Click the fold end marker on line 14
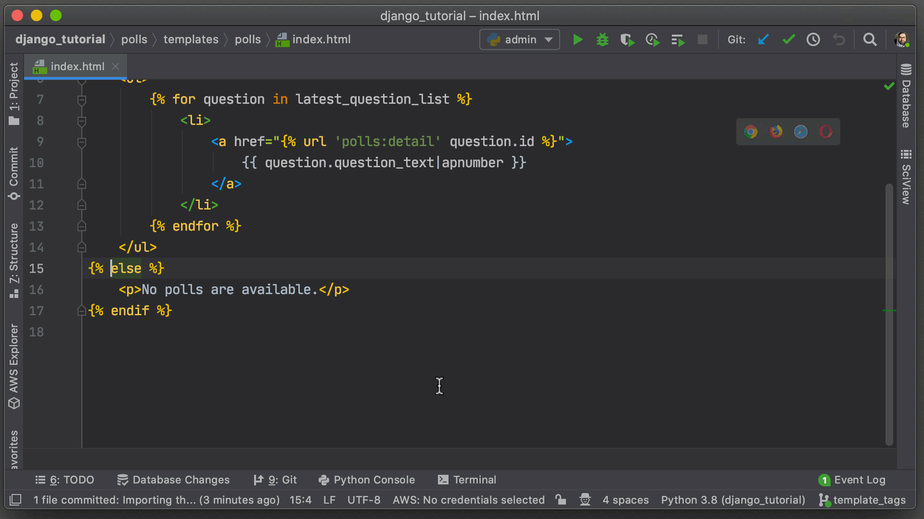924x519 pixels. [82, 247]
